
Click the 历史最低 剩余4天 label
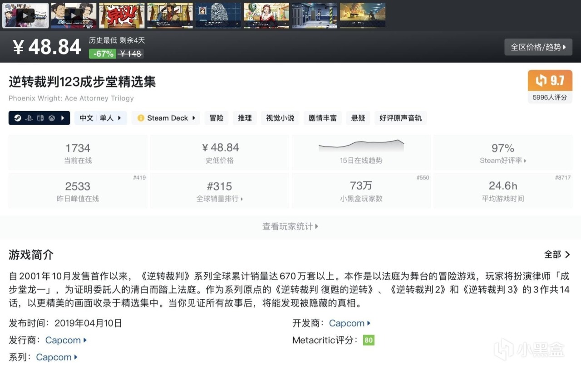(x=117, y=40)
